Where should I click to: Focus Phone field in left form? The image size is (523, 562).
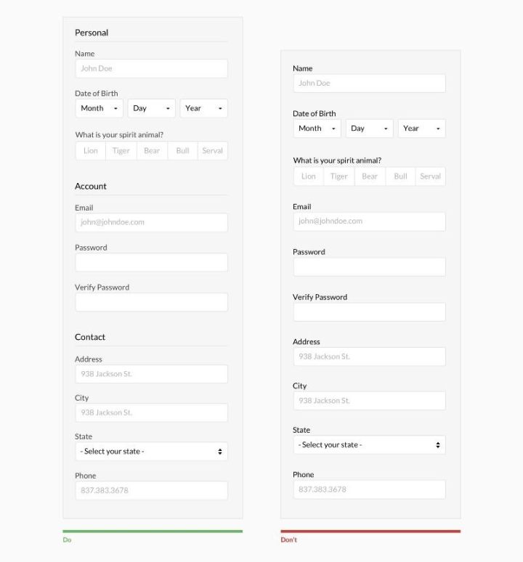tap(151, 490)
